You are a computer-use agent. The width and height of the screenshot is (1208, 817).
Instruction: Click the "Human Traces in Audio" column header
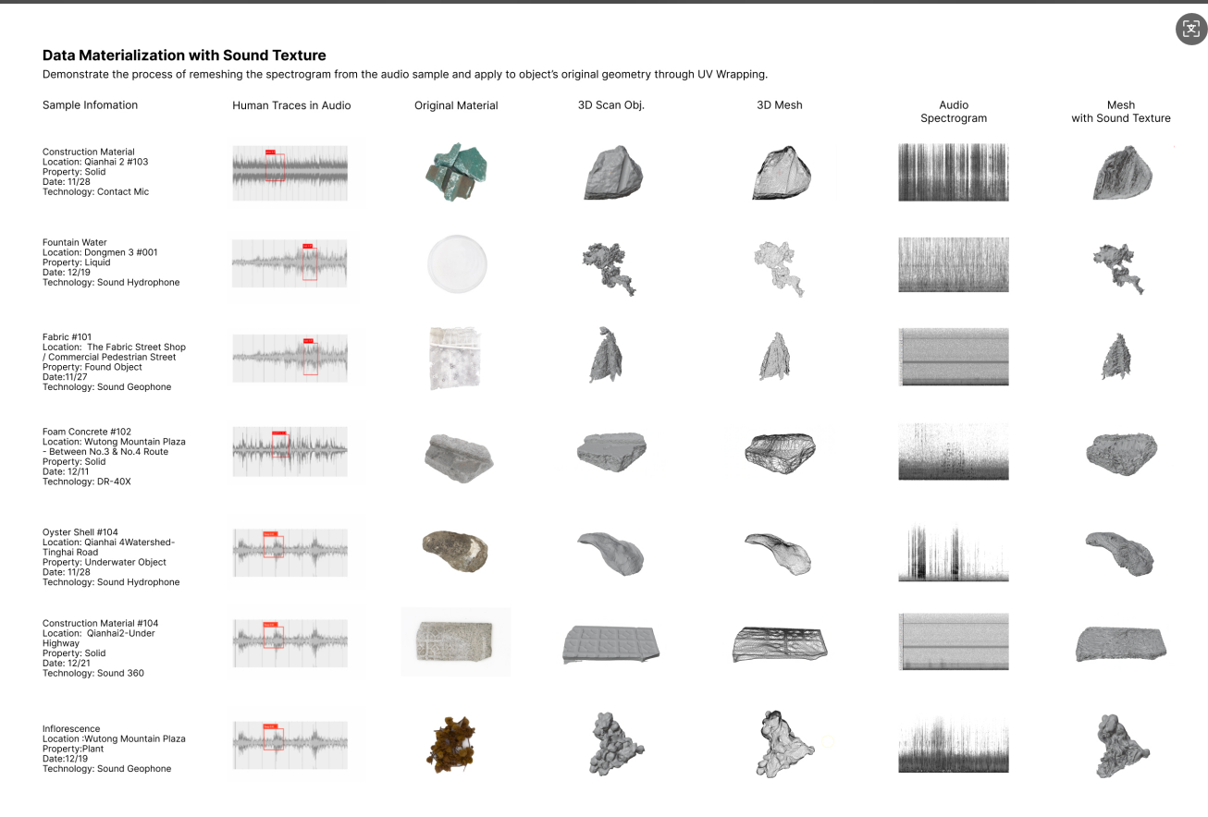pyautogui.click(x=291, y=105)
